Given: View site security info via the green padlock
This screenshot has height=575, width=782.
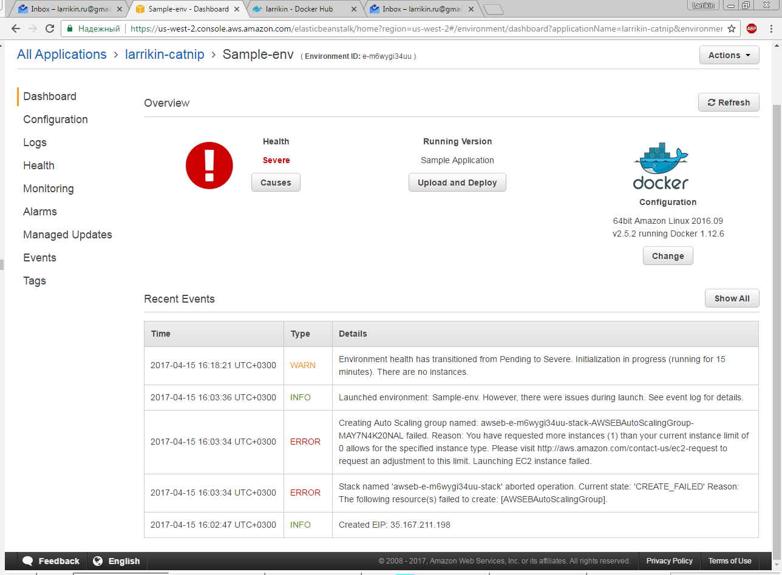Looking at the screenshot, I should click(x=70, y=29).
